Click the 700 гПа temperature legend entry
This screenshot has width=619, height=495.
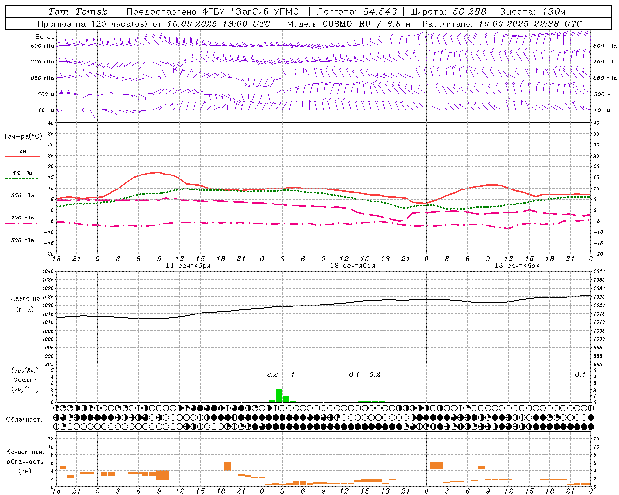tap(23, 218)
